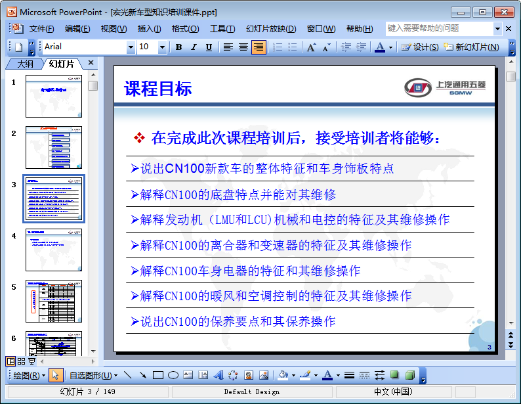The width and height of the screenshot is (521, 404).
Task: Open the 窗口 menu
Action: (321, 29)
